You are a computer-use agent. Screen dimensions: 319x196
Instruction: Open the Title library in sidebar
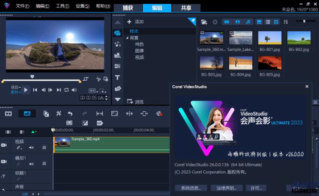pos(117,77)
